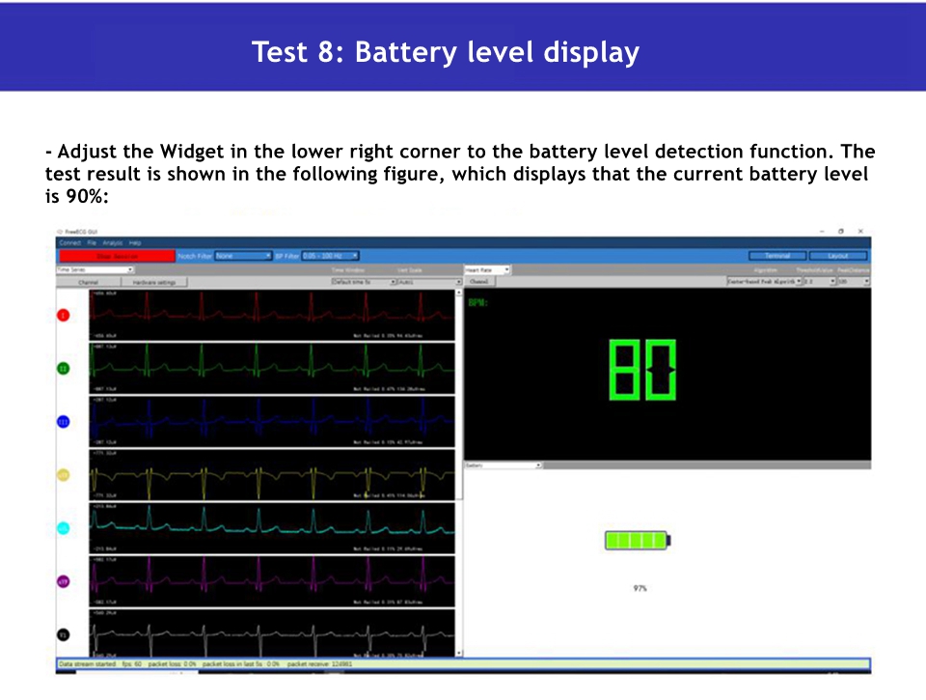
Task: Open the Battery widget selector dropdown
Action: 504,465
